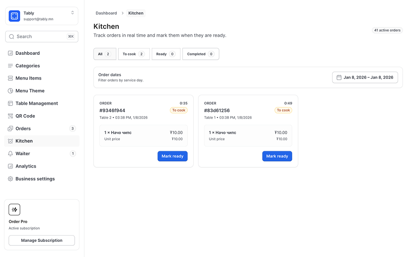Image resolution: width=412 pixels, height=257 pixels.
Task: Click the Categories list icon
Action: 11,66
